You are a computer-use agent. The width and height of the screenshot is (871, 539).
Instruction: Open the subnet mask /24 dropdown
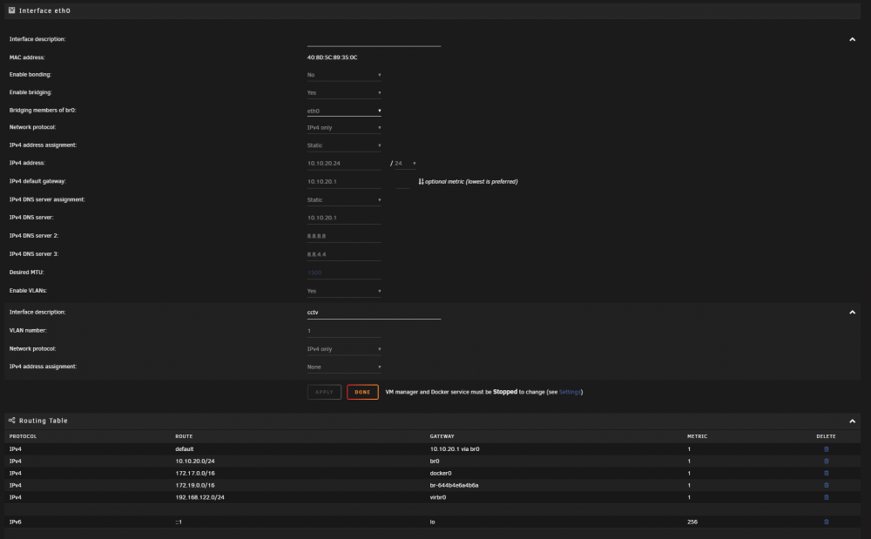click(x=405, y=163)
